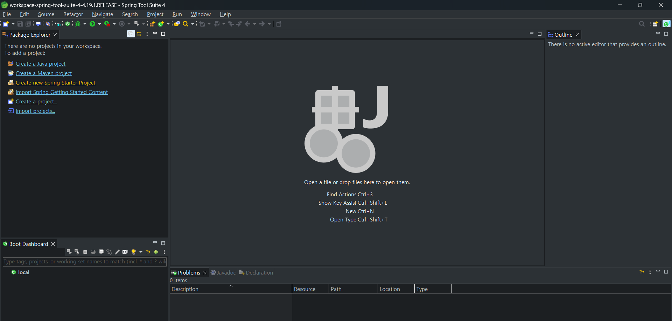
Task: Click Create new Spring Starter Project link
Action: pos(55,82)
